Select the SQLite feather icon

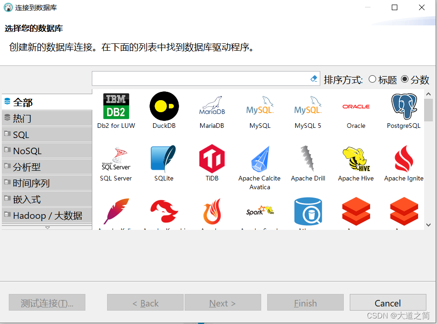164,159
